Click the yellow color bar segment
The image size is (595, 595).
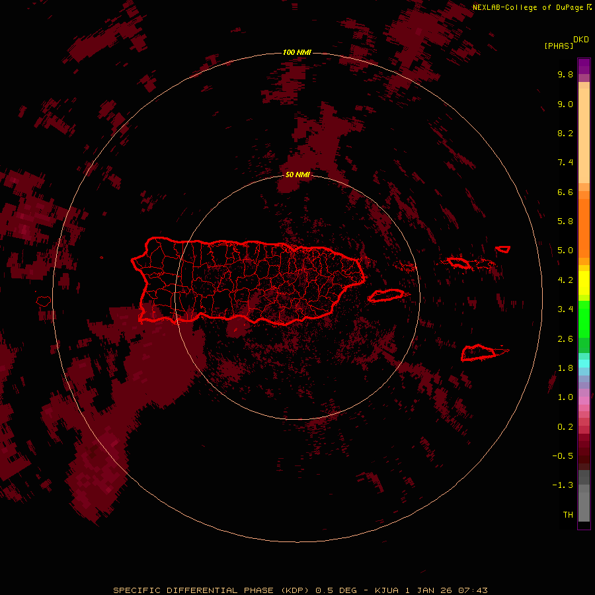(584, 283)
